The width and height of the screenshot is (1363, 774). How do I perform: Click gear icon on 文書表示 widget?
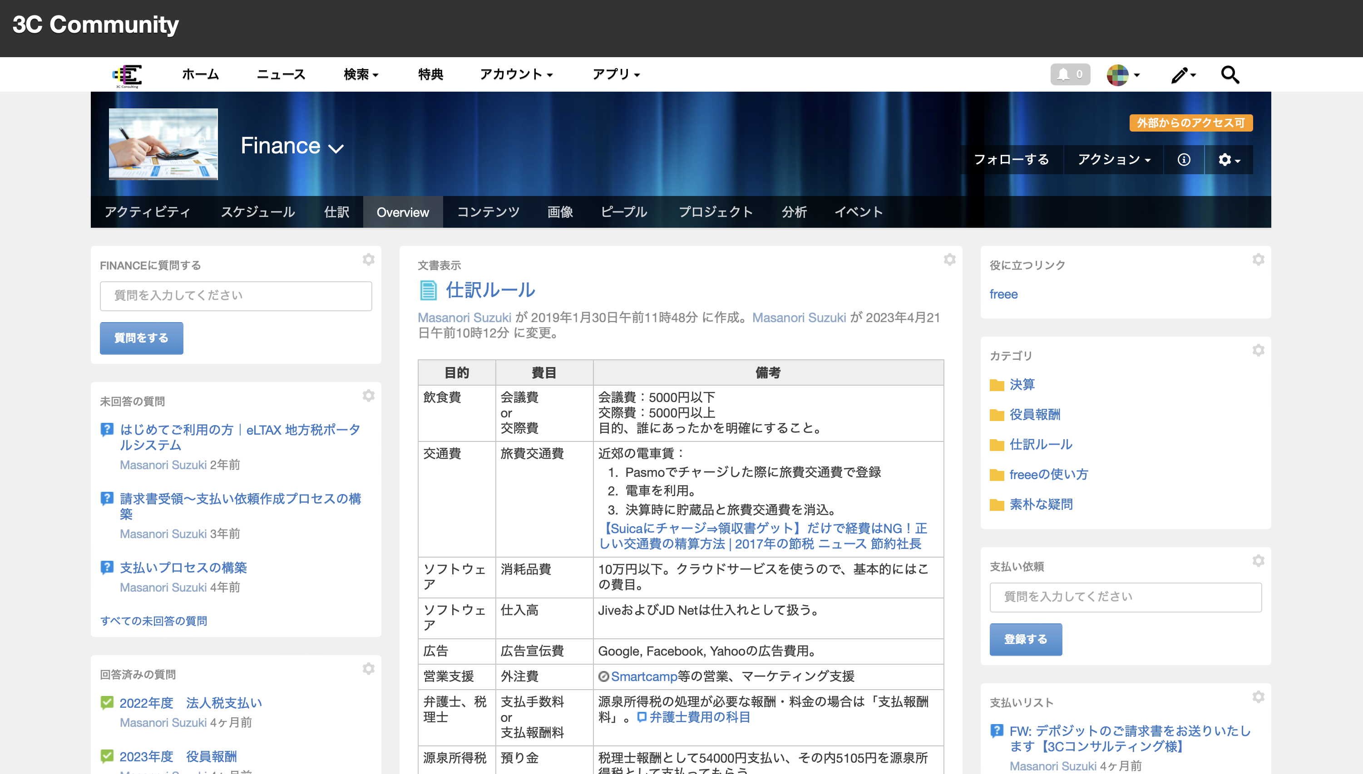point(949,260)
